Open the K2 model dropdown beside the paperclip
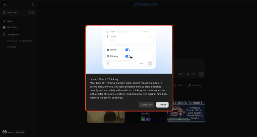 [x=182, y=74]
